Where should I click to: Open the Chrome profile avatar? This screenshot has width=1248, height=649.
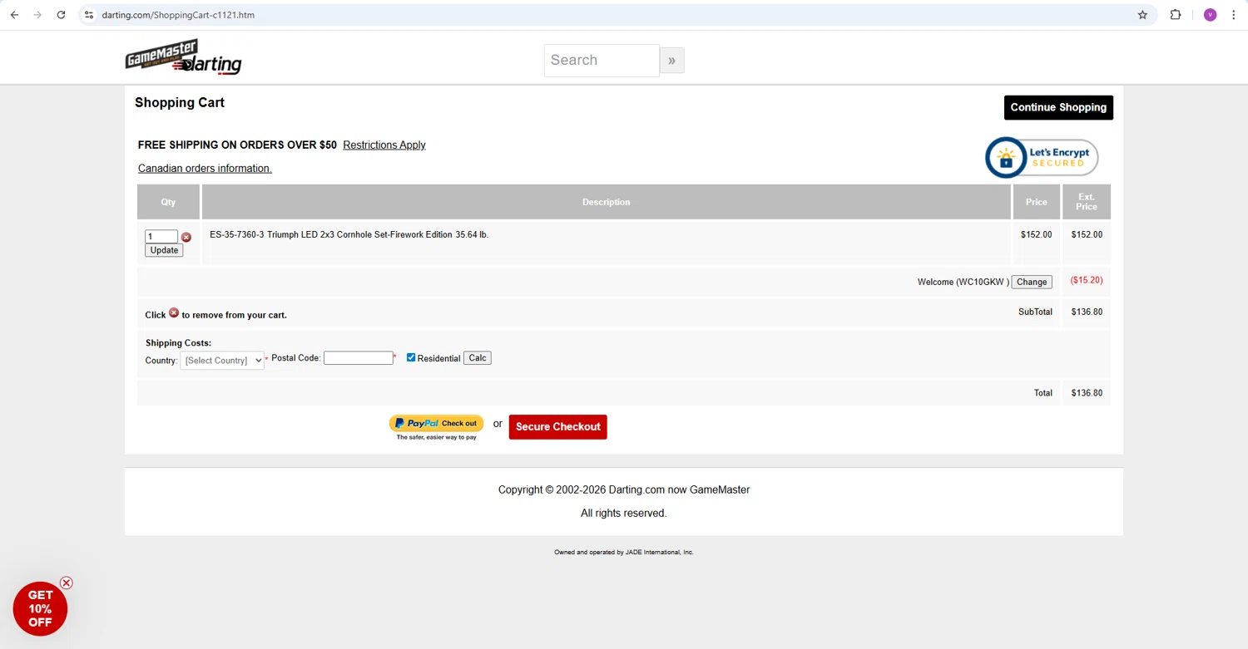1210,15
